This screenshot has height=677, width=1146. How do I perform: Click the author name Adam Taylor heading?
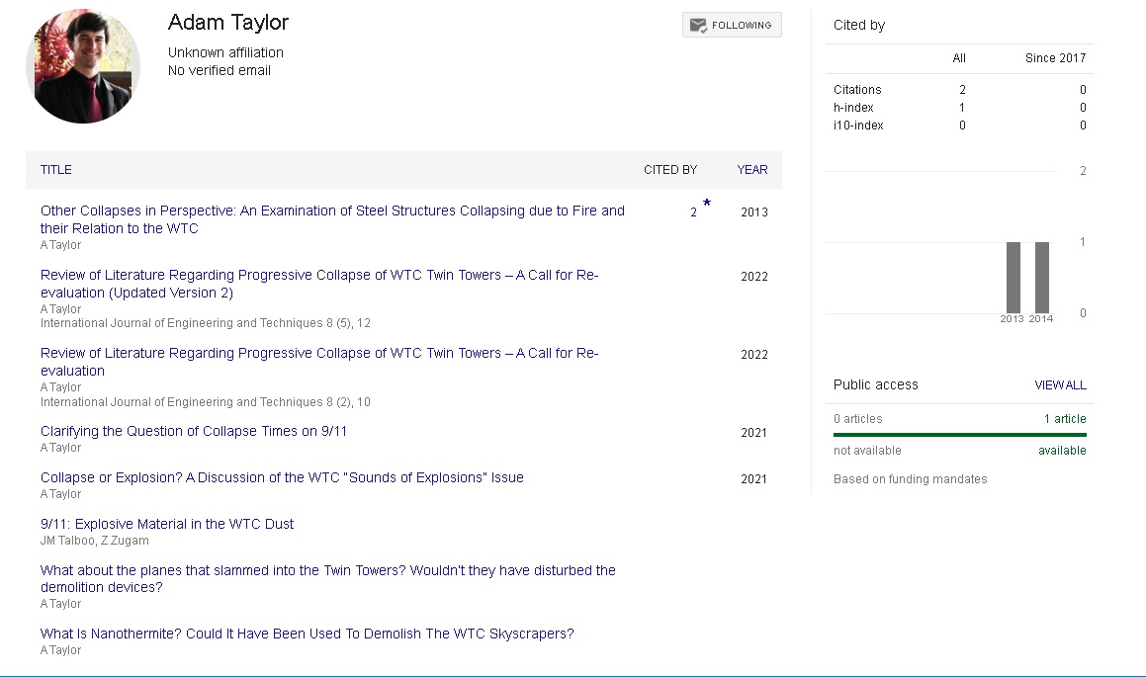pyautogui.click(x=228, y=22)
